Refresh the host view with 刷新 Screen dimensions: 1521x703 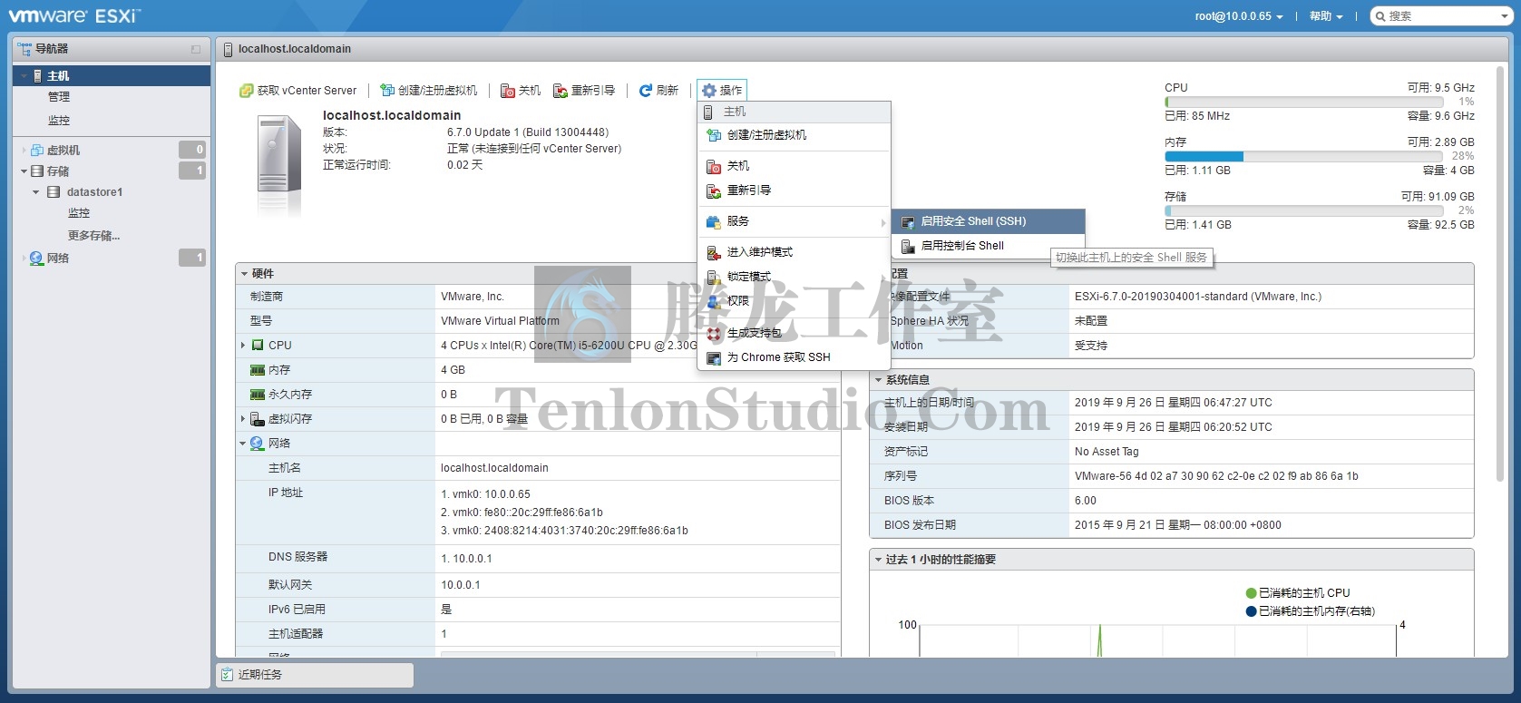pyautogui.click(x=658, y=91)
